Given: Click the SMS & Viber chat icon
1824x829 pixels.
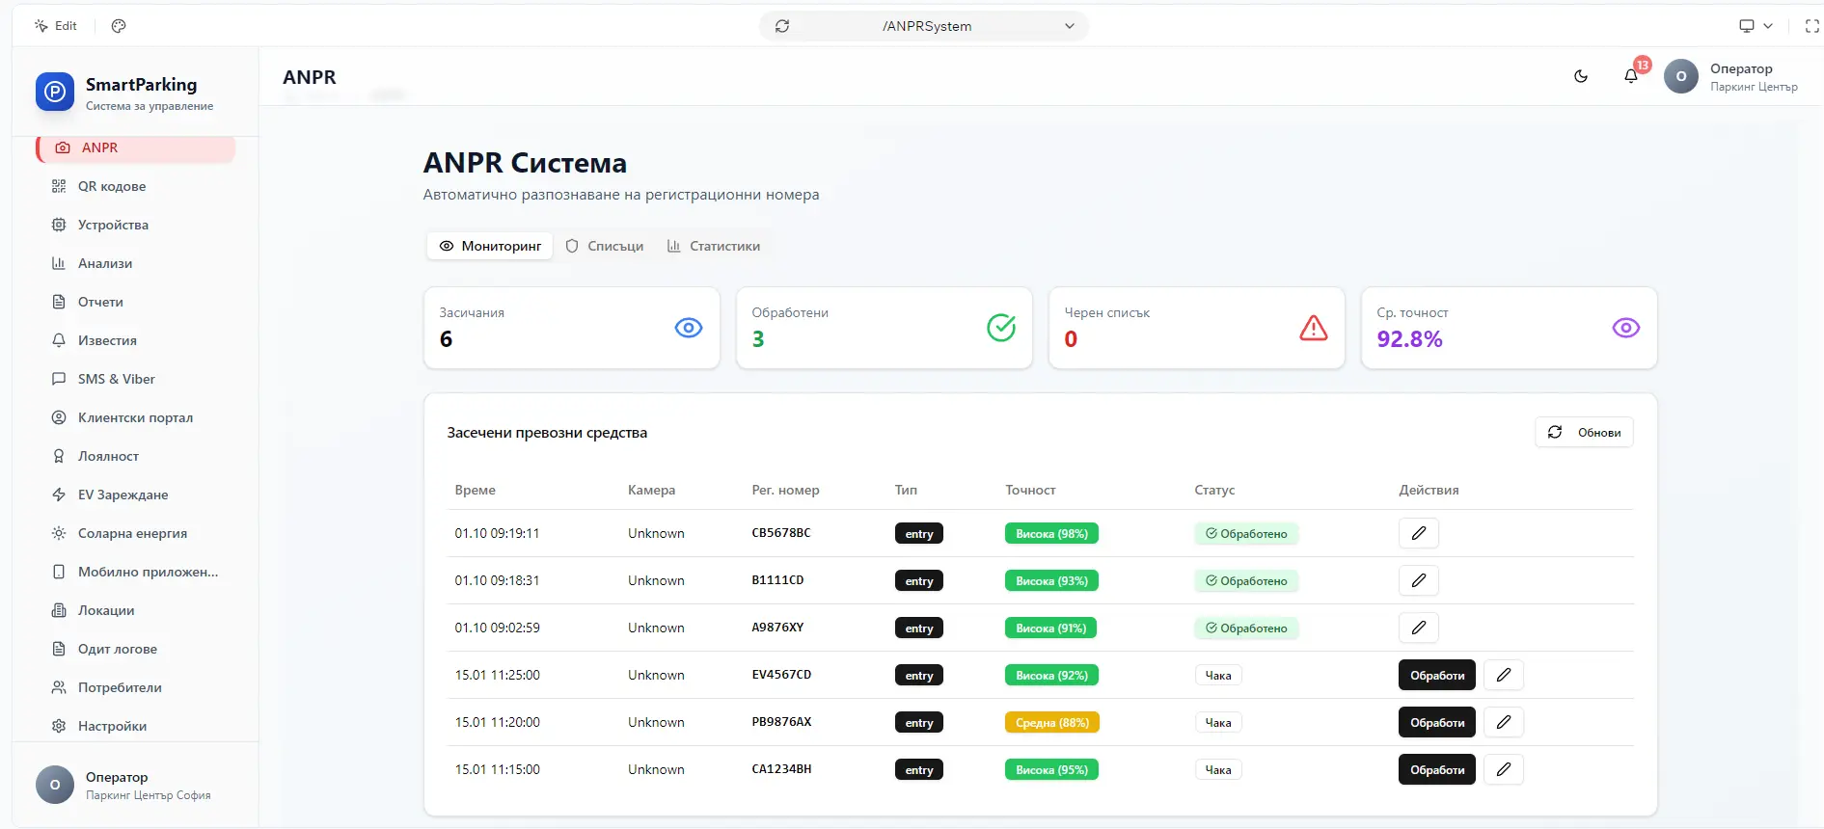Looking at the screenshot, I should [59, 379].
